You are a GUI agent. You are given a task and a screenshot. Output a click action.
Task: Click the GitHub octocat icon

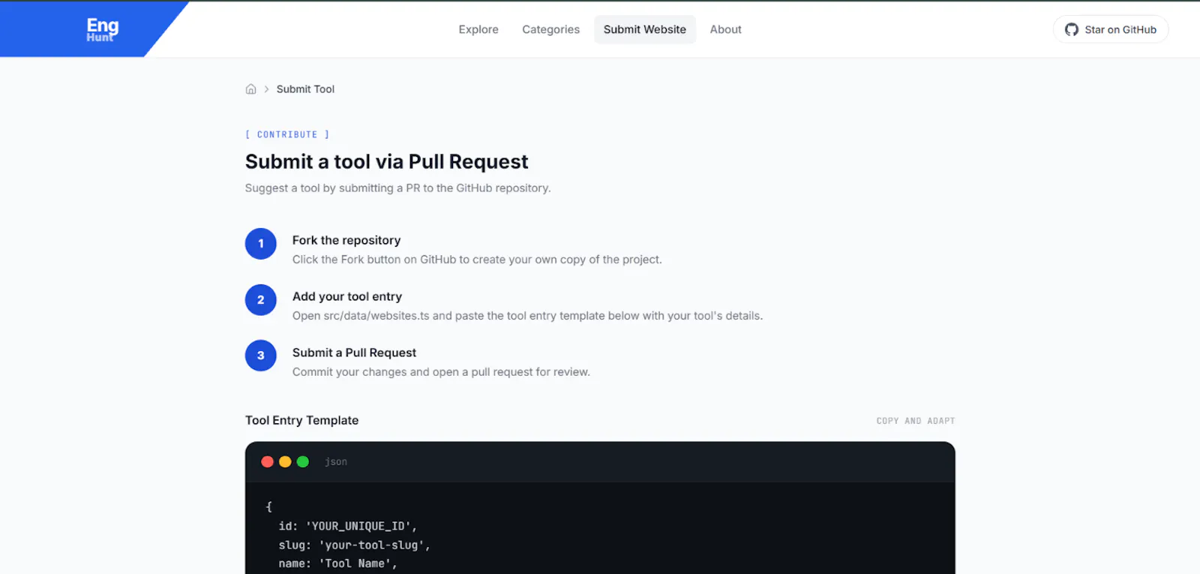click(1072, 29)
